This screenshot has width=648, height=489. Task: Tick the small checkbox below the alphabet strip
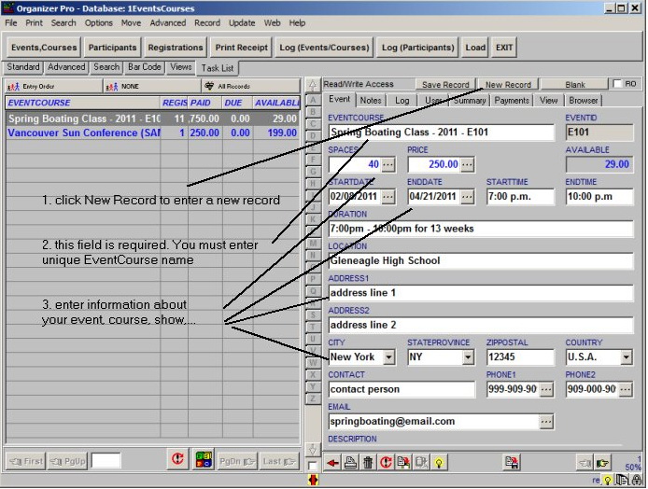(x=313, y=465)
